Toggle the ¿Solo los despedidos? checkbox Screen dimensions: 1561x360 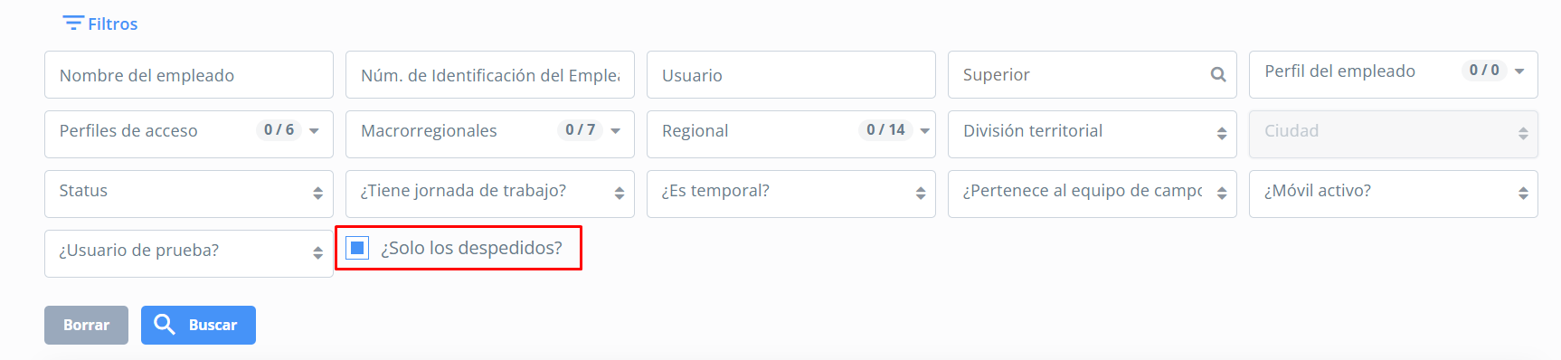[x=357, y=248]
